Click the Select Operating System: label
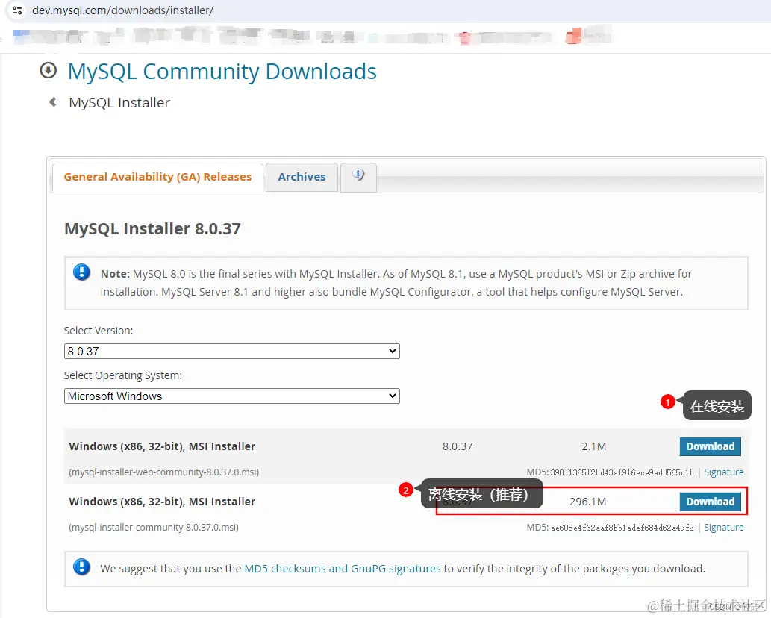This screenshot has width=771, height=618. 123,375
